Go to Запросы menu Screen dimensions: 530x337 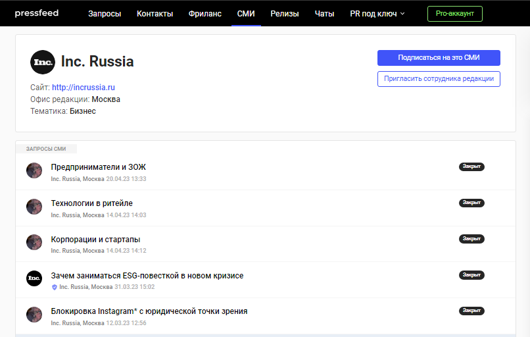pos(105,14)
